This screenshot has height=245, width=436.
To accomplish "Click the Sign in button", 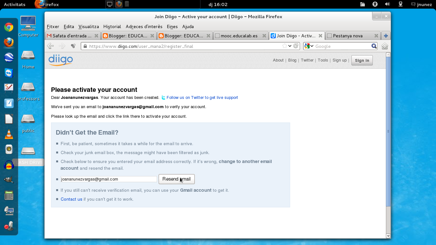I will pyautogui.click(x=362, y=60).
